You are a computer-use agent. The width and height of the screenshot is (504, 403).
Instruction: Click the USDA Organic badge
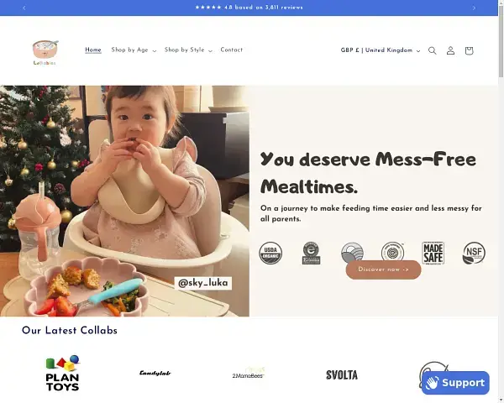(x=270, y=254)
